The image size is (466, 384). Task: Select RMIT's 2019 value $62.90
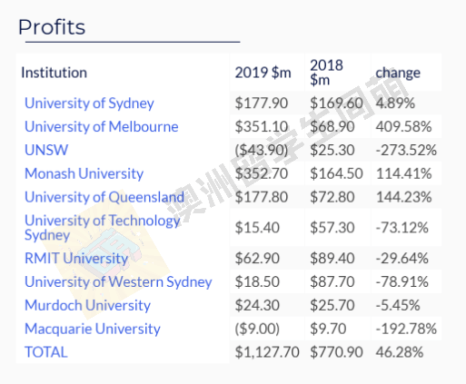point(257,258)
